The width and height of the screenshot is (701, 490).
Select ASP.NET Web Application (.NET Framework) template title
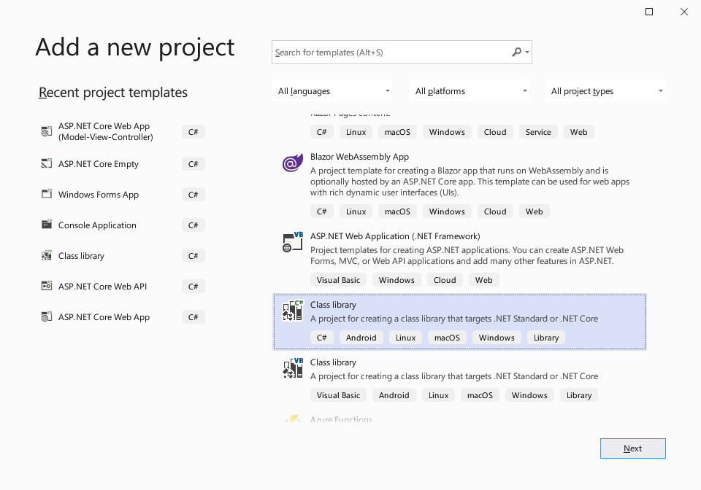[395, 236]
